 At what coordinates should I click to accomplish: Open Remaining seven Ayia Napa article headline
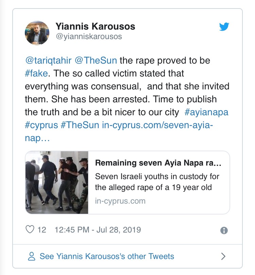click(x=158, y=163)
